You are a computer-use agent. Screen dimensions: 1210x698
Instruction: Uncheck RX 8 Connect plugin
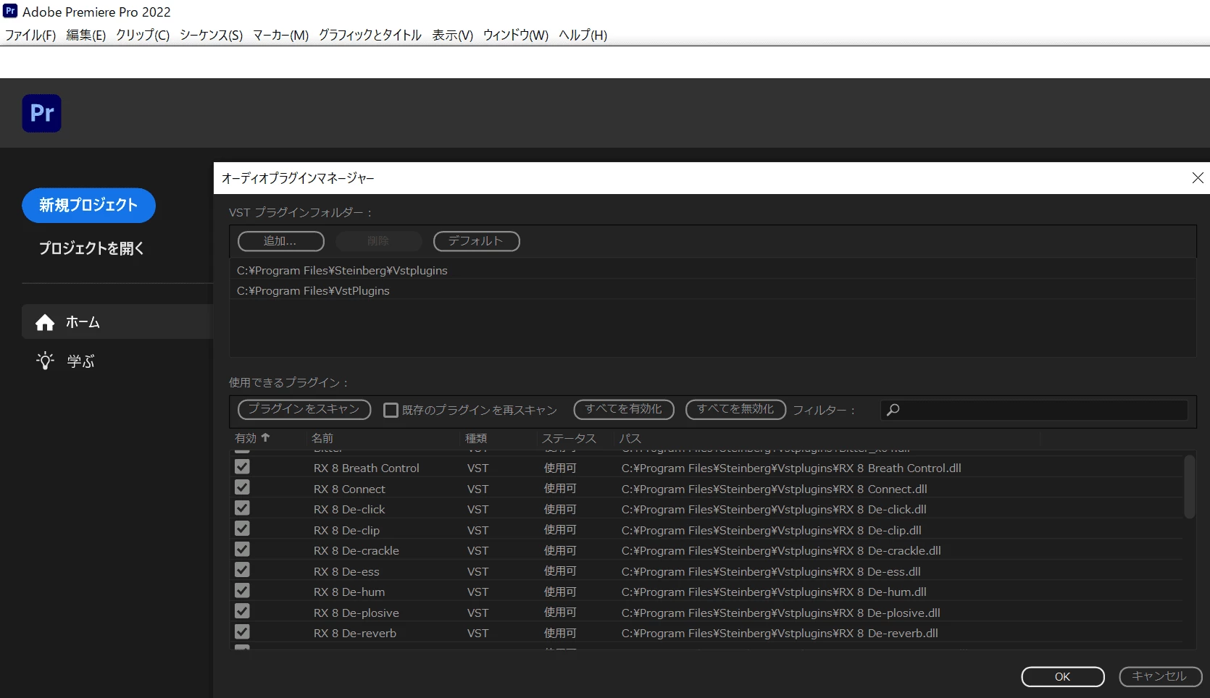[x=242, y=488]
